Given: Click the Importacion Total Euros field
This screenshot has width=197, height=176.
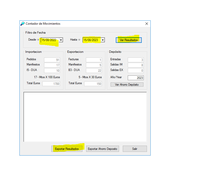Looking at the screenshot, I should pyautogui.click(x=51, y=84).
